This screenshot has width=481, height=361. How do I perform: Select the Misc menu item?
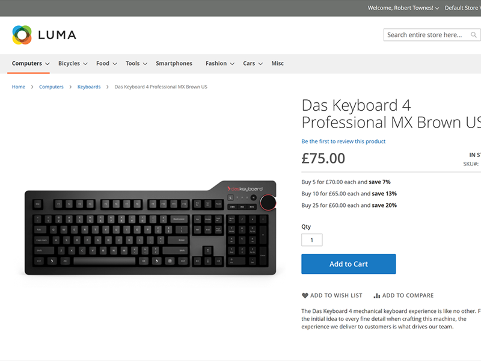277,63
